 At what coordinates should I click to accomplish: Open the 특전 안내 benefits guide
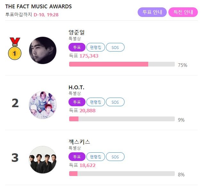[x=183, y=12]
